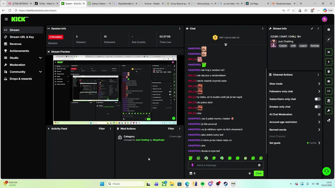Open Activity Feed three-dot options
The image size is (335, 188).
coord(110,129)
